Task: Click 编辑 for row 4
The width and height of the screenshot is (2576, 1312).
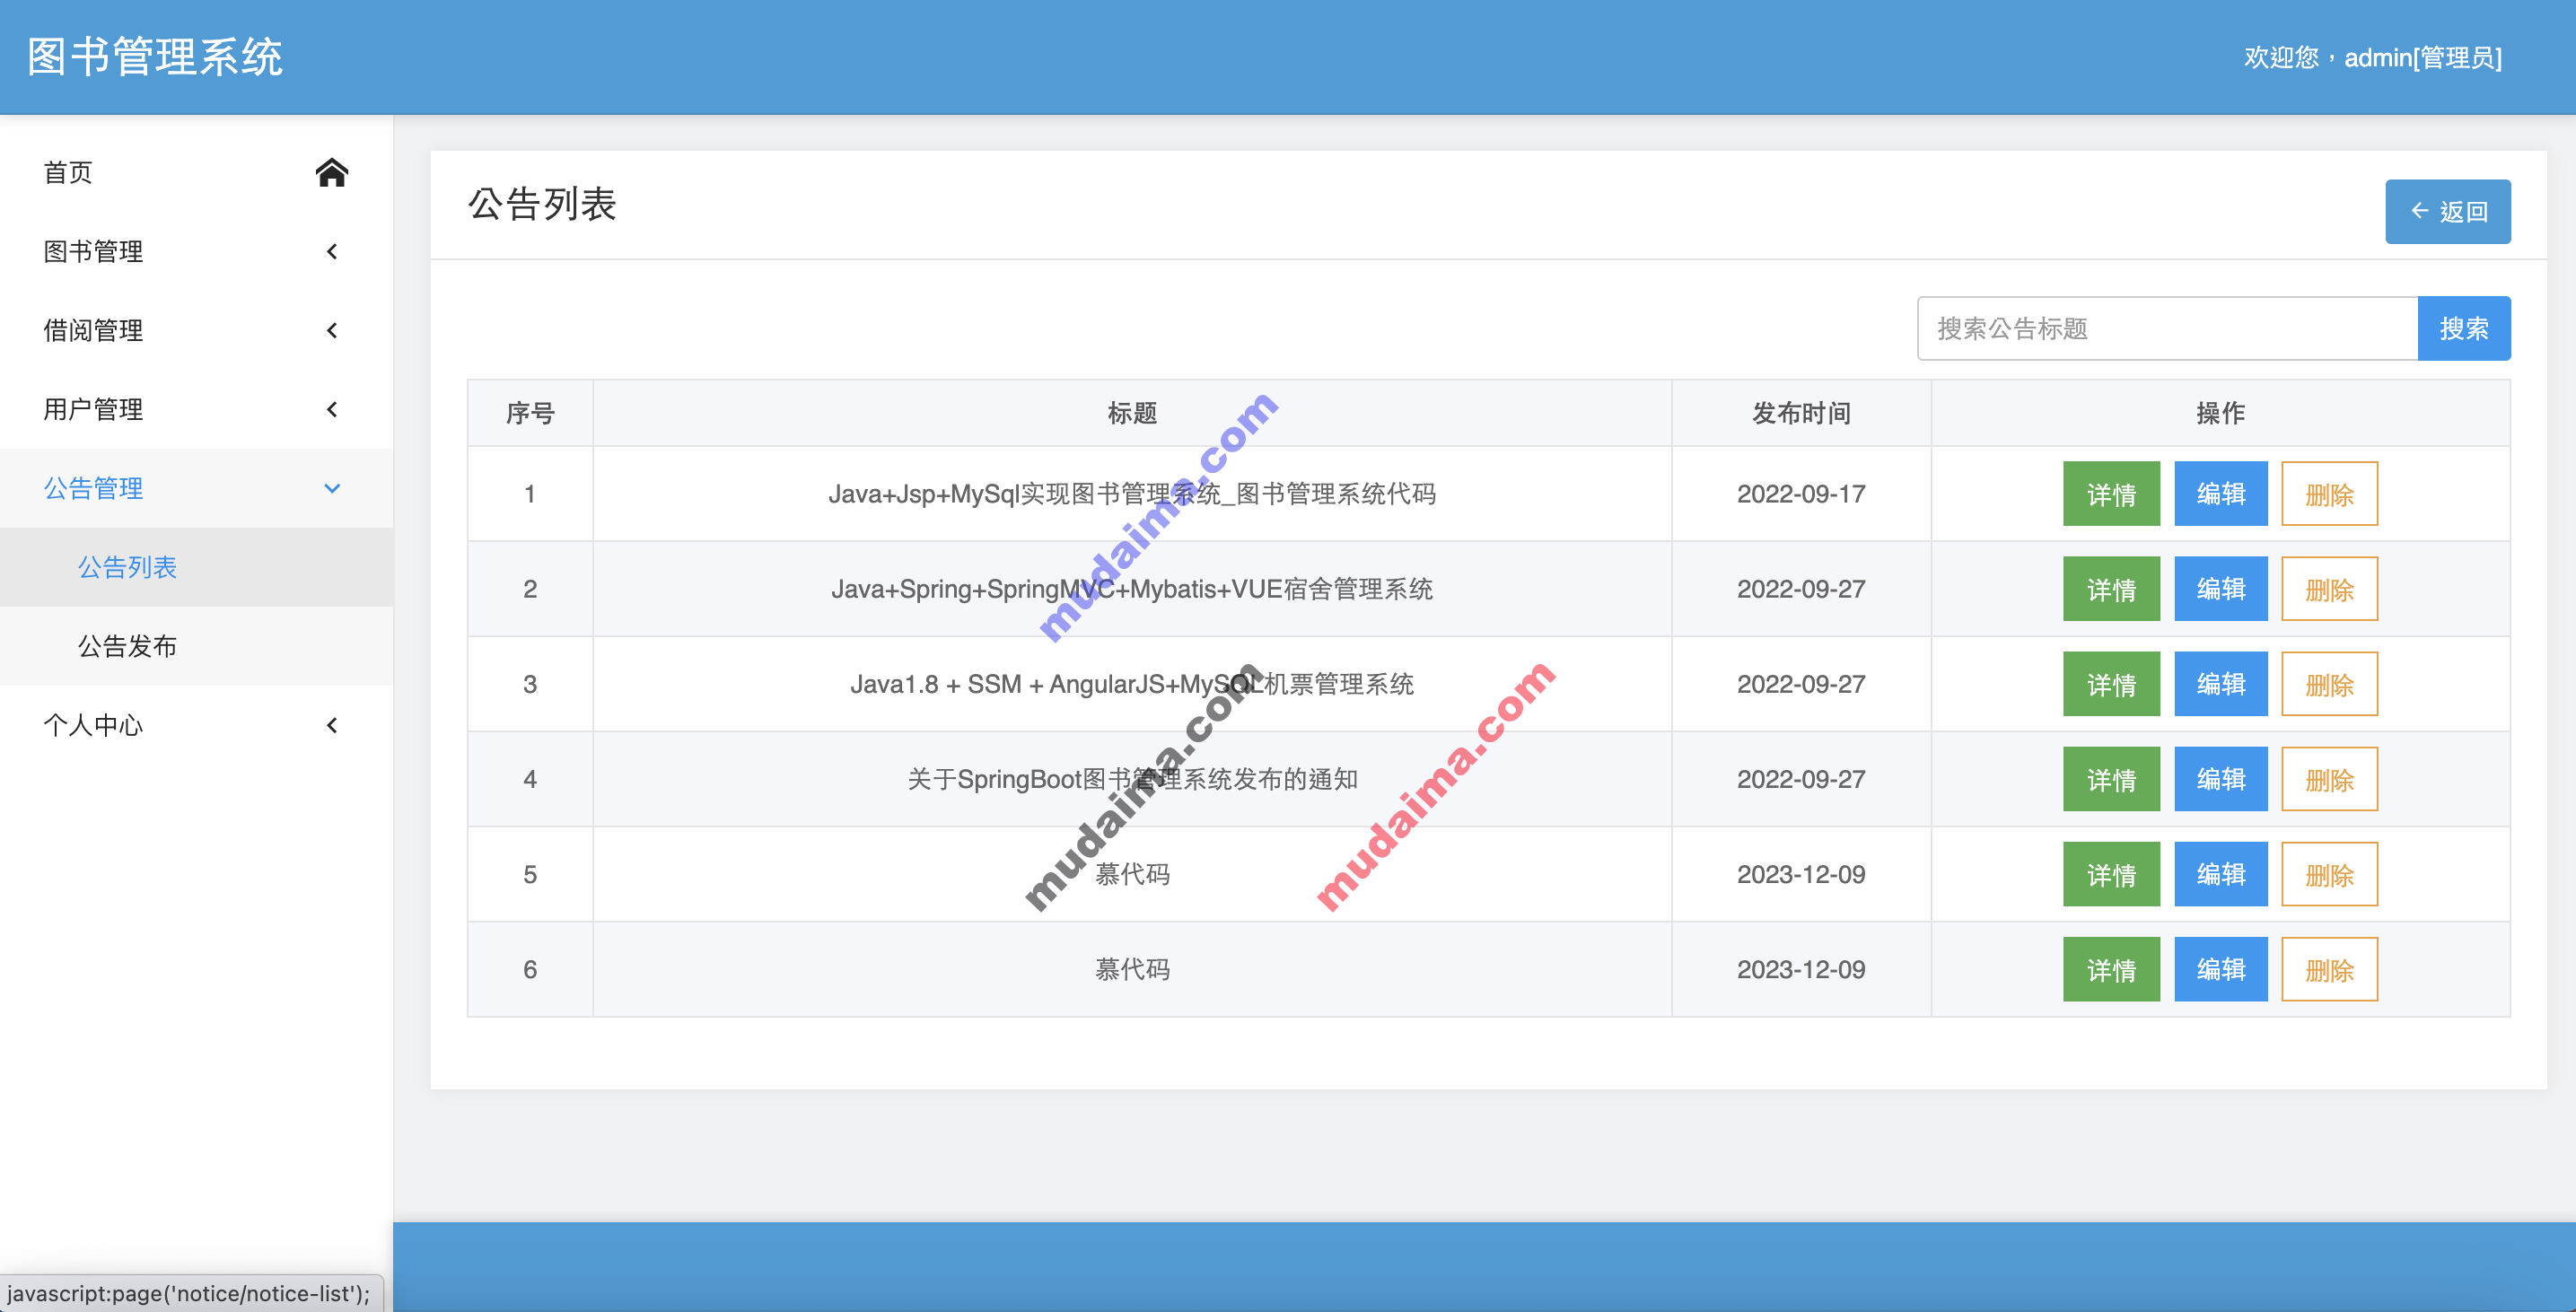Action: [x=2221, y=779]
